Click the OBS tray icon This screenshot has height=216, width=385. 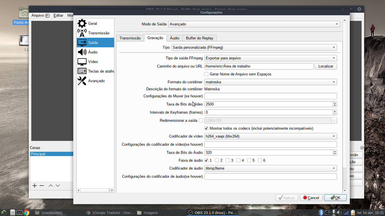(x=327, y=213)
